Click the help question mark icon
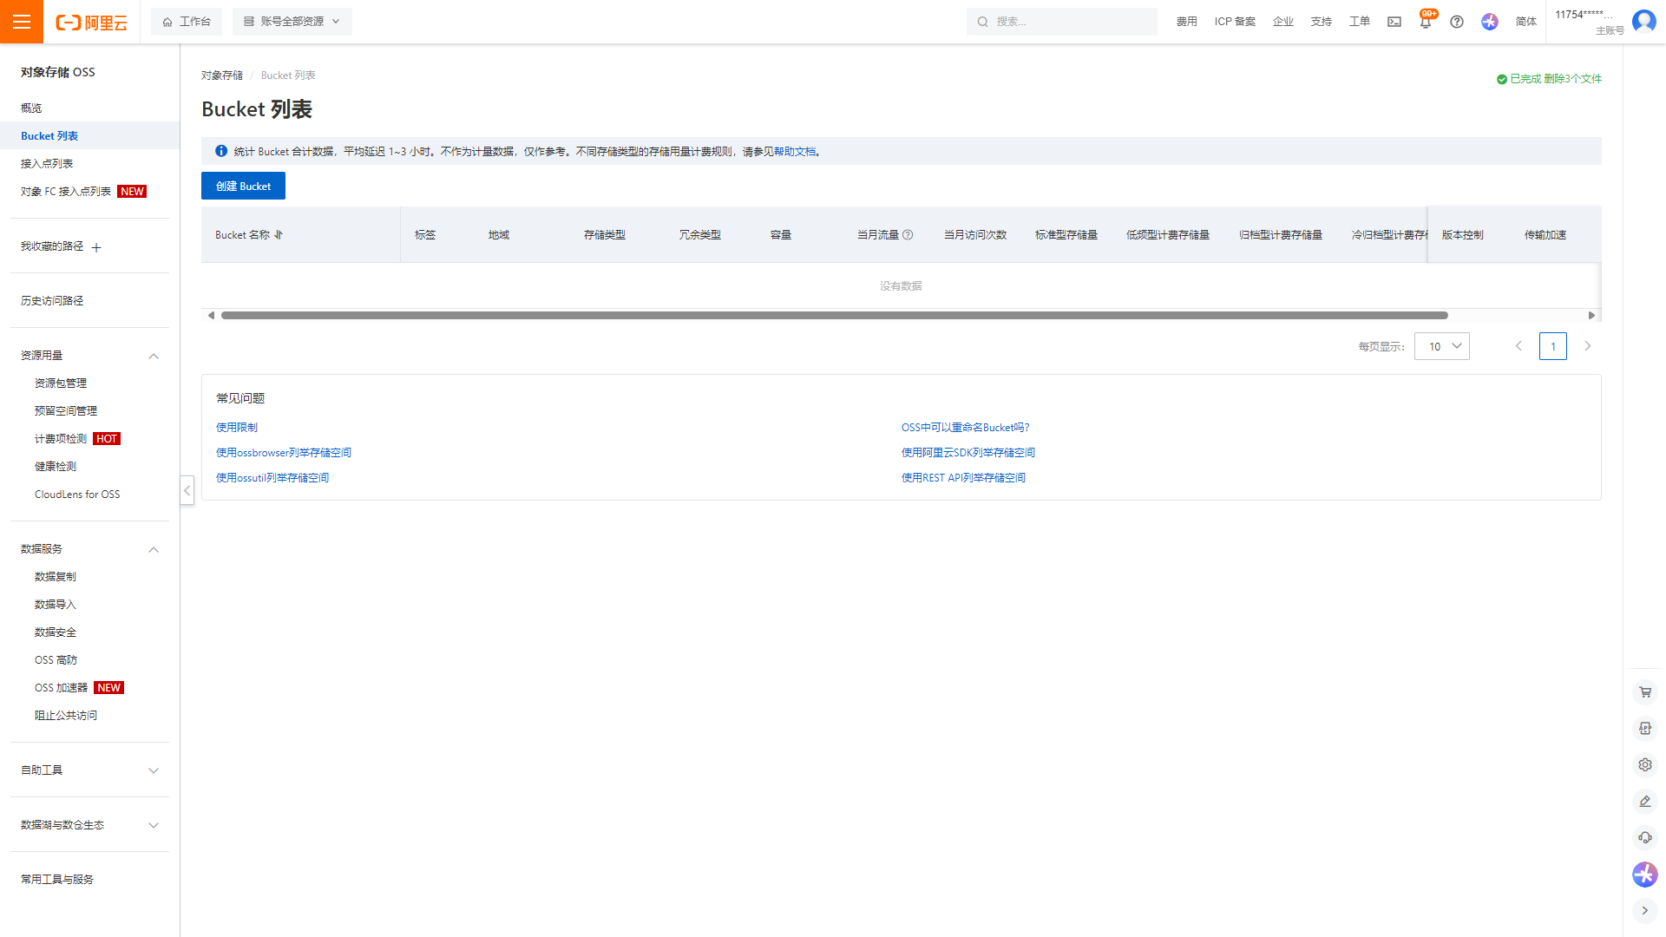Image resolution: width=1666 pixels, height=937 pixels. [1457, 22]
